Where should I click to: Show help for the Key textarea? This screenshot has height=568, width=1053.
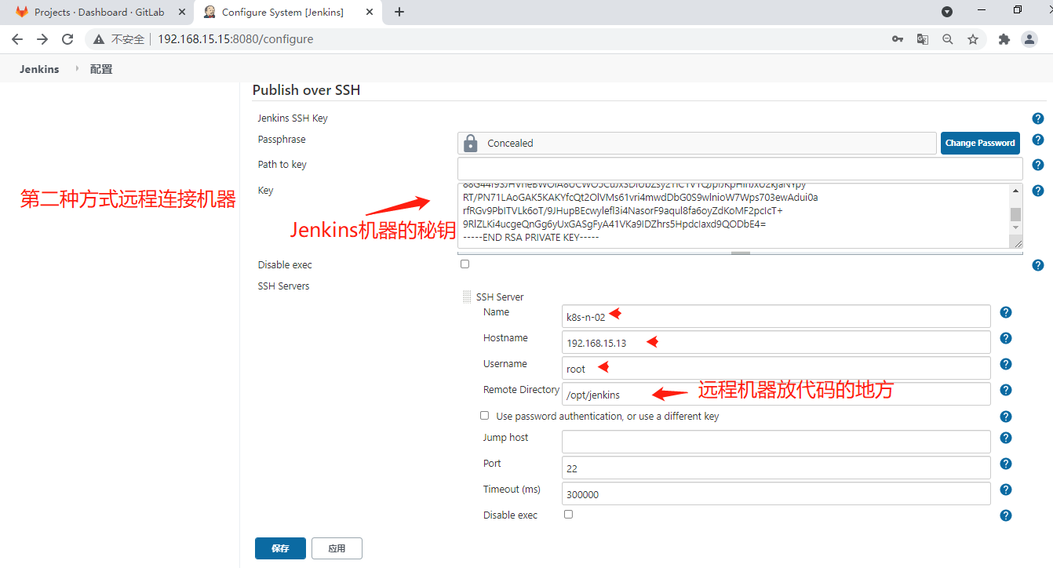coord(1038,191)
